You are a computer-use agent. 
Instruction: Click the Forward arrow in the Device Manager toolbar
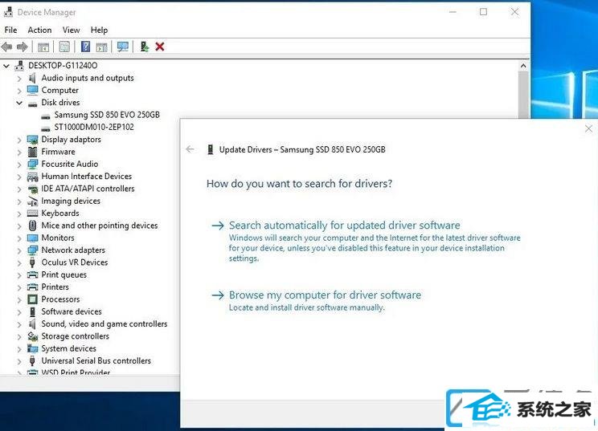[x=23, y=47]
